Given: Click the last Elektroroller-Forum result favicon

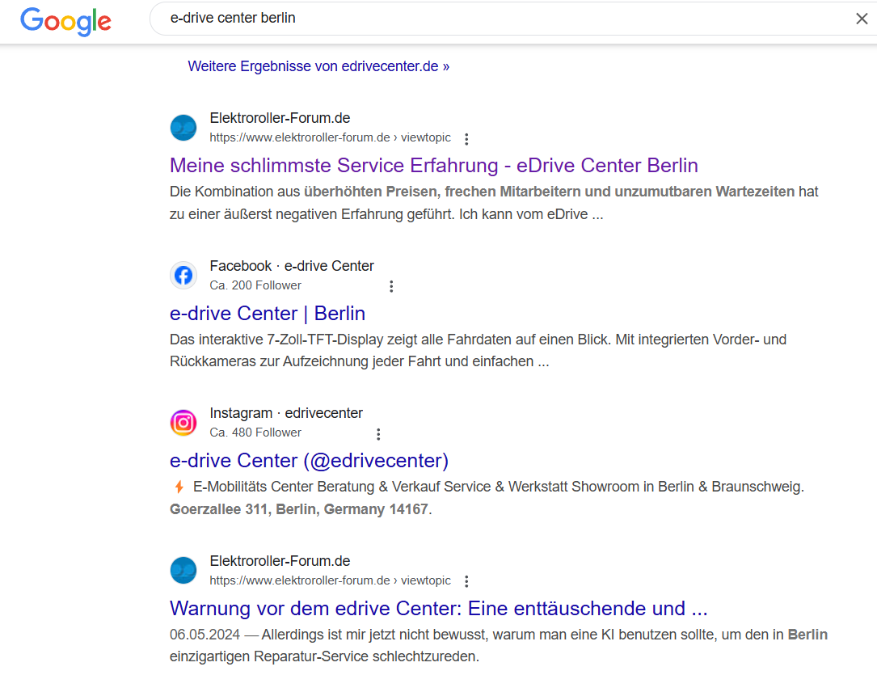Looking at the screenshot, I should pos(183,571).
